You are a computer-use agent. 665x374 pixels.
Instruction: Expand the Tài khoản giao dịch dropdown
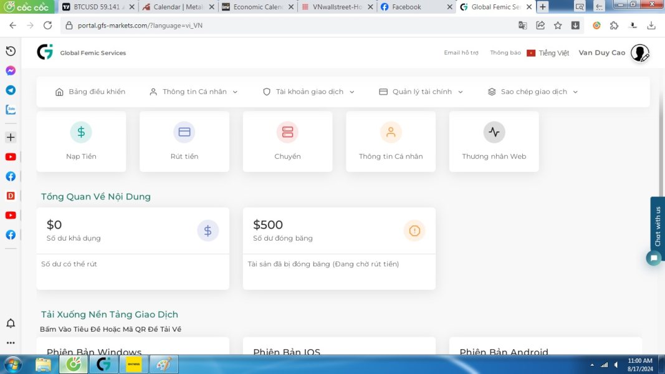[x=309, y=92]
